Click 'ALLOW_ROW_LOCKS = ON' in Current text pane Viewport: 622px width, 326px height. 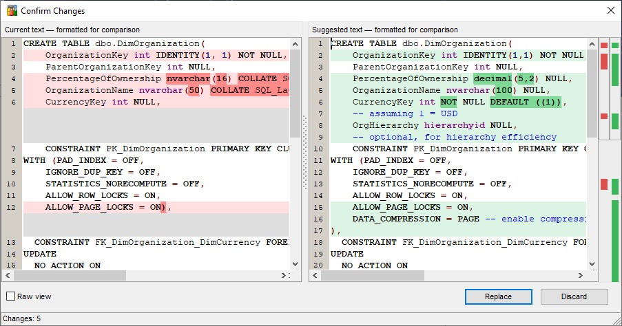point(101,196)
